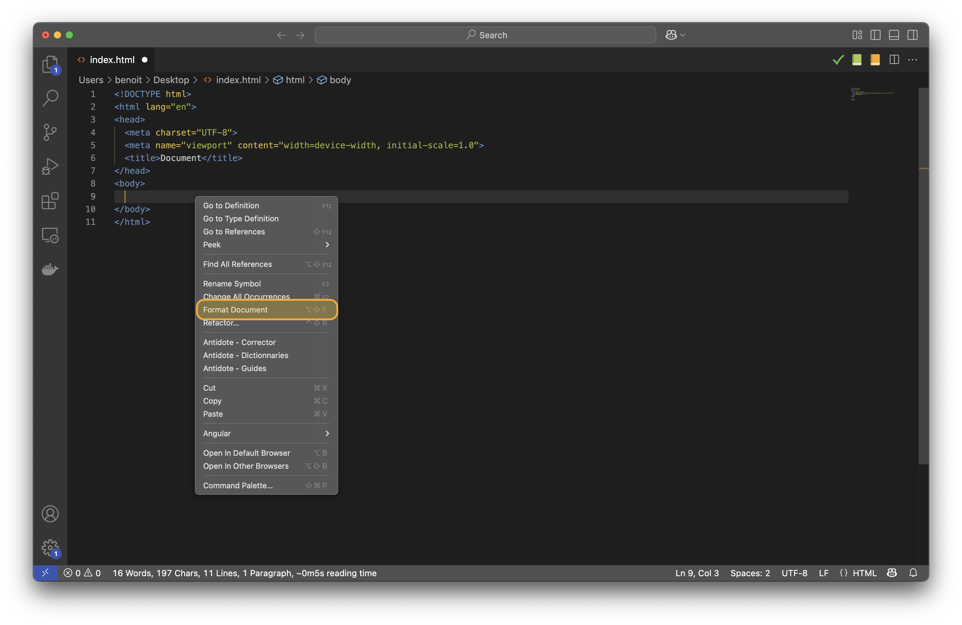The width and height of the screenshot is (962, 625).
Task: Click the Users breadcrumb
Action: (91, 80)
